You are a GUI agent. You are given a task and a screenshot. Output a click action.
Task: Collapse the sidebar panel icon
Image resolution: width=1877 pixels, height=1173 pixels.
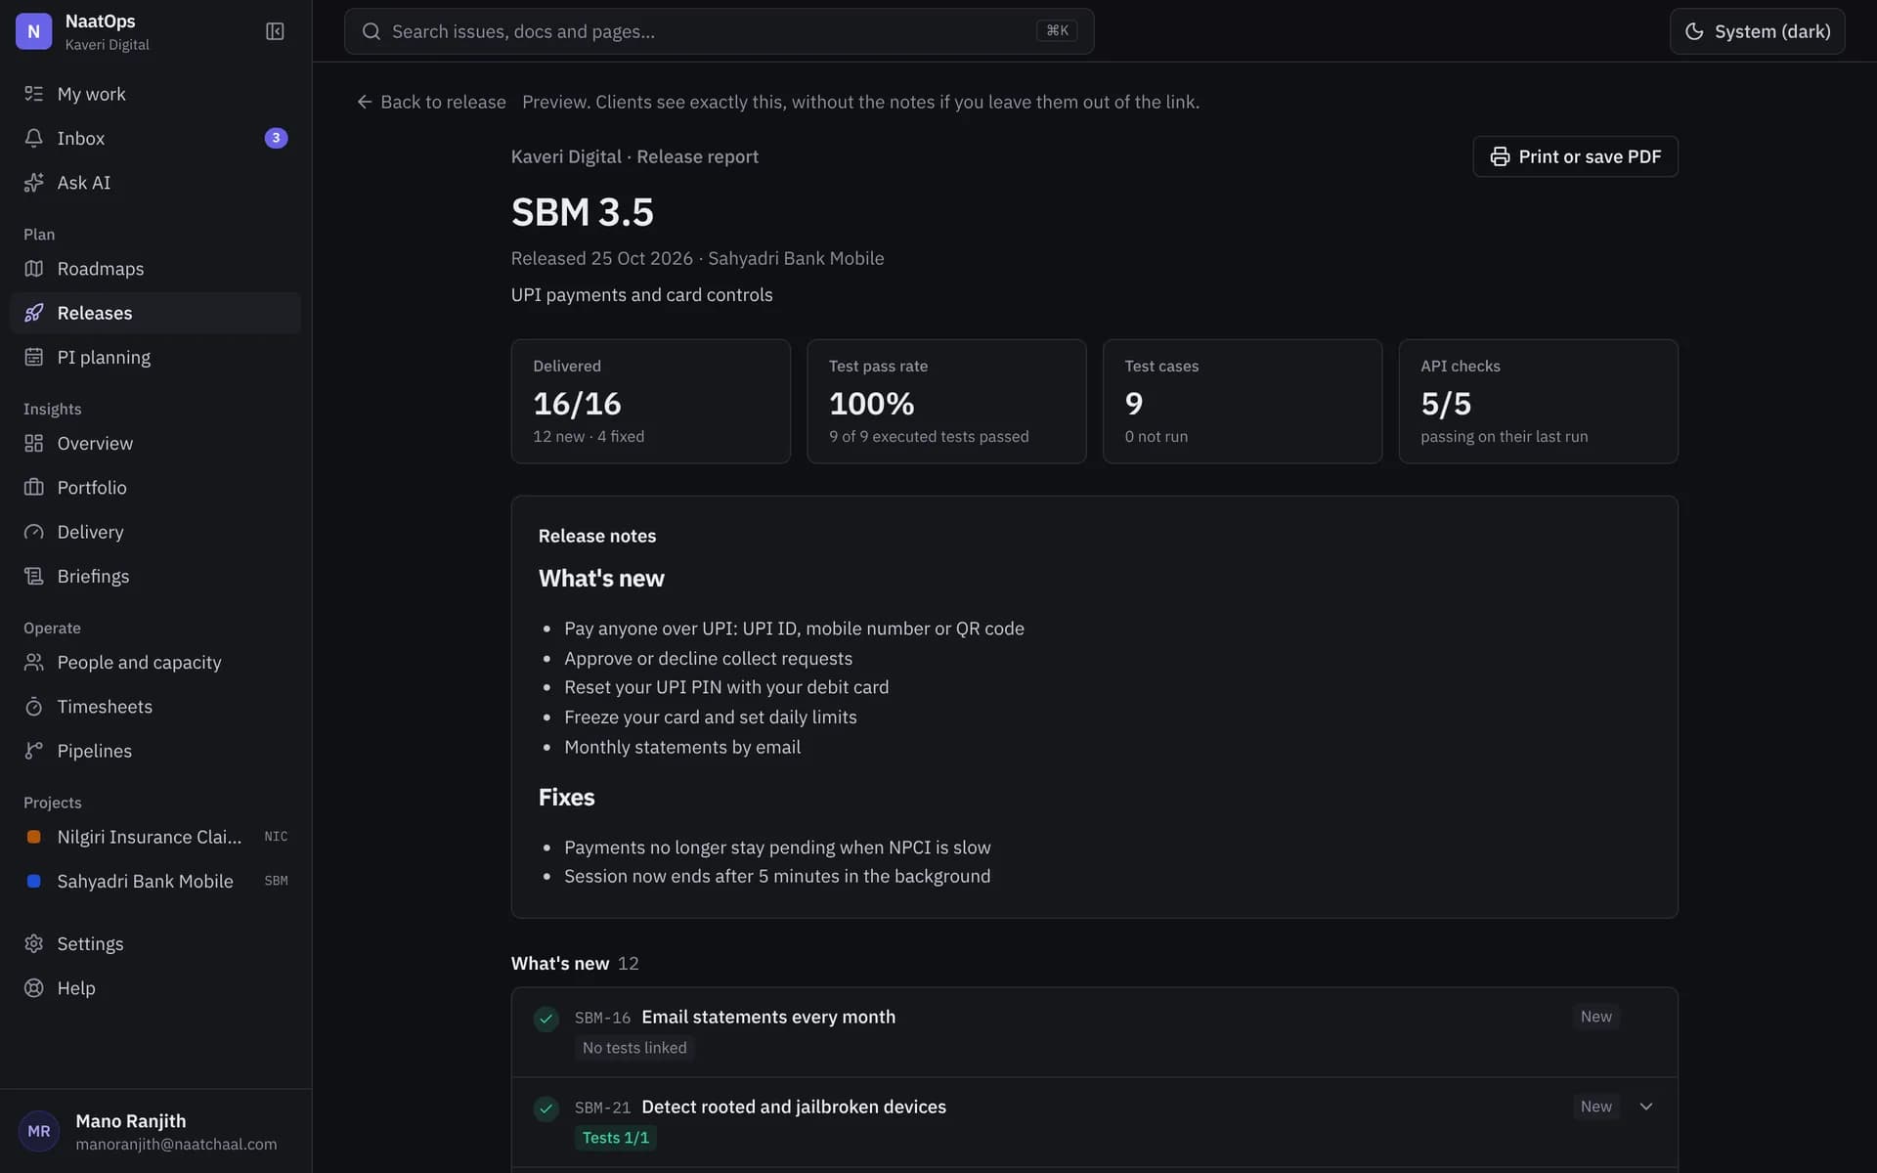(x=275, y=31)
